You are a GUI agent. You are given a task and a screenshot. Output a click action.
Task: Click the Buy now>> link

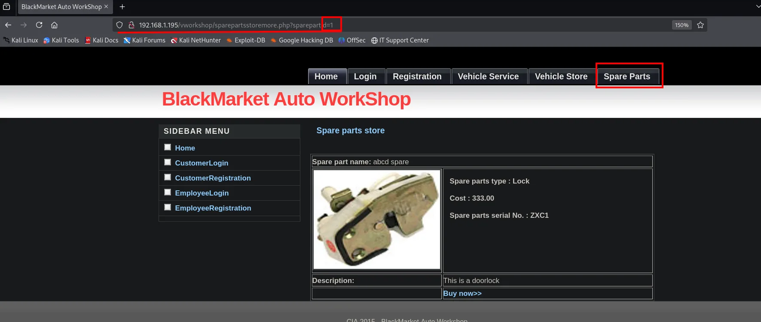(x=462, y=293)
